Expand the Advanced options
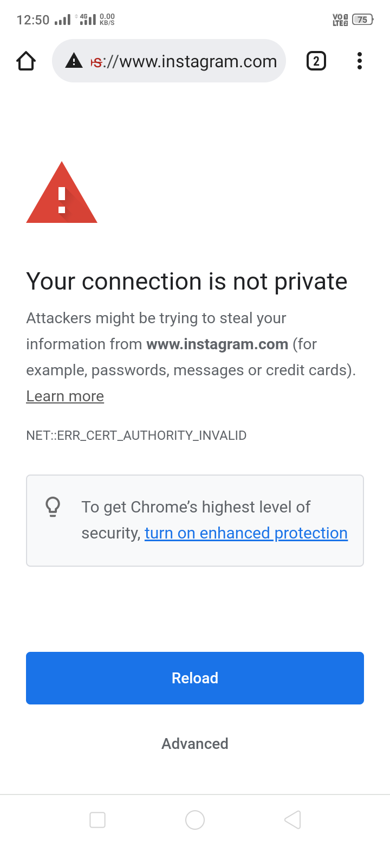Image resolution: width=390 pixels, height=846 pixels. [195, 744]
